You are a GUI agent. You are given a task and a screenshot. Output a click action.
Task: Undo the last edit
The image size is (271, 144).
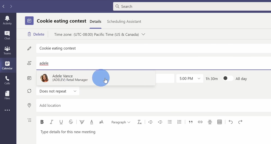point(230,122)
